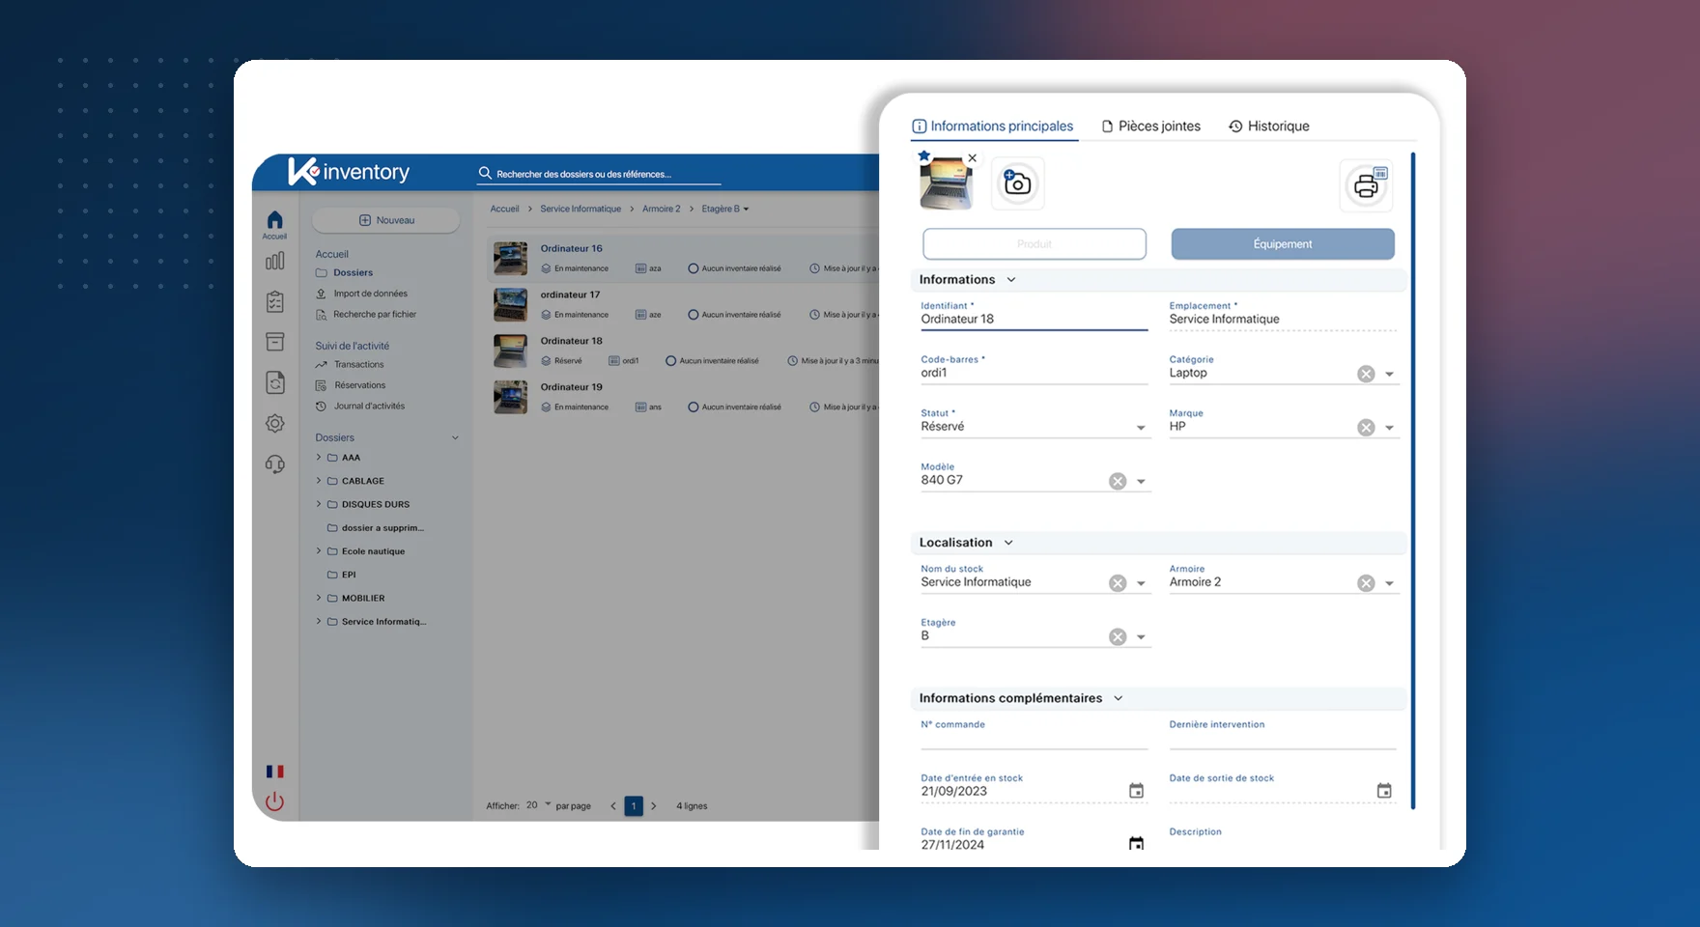Clear the Catégorie Laptop value
This screenshot has width=1700, height=927.
[x=1366, y=374]
